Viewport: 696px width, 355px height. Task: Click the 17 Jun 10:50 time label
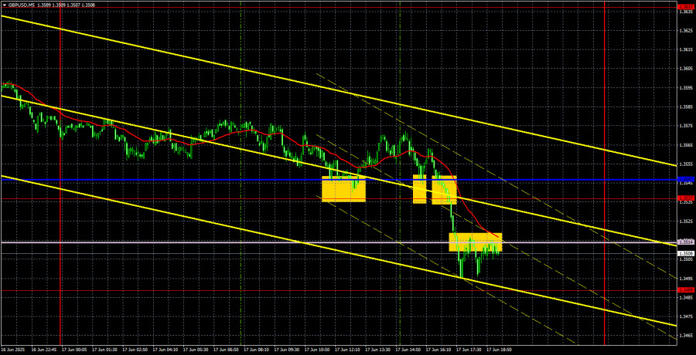click(316, 350)
